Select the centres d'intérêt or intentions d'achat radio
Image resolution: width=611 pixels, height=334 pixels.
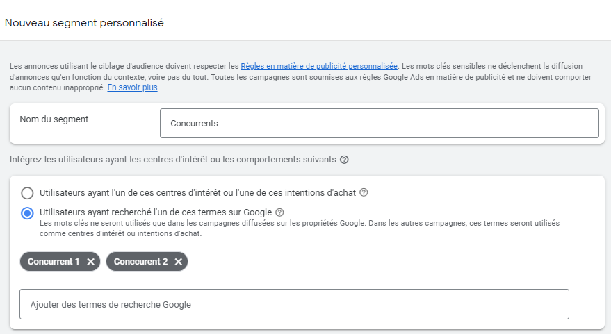tap(27, 193)
